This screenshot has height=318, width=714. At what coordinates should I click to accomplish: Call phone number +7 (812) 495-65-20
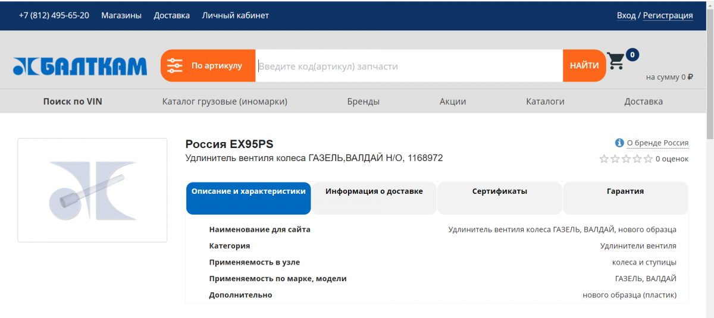(54, 15)
